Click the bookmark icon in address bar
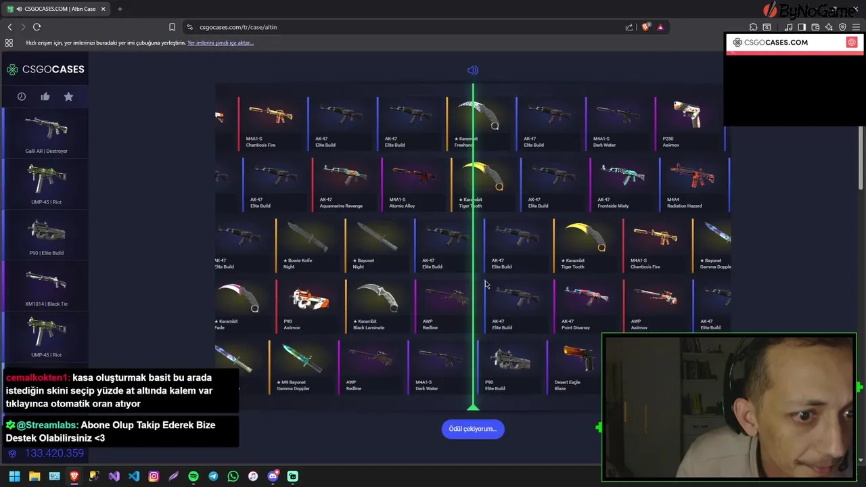The height and width of the screenshot is (487, 866). [x=172, y=27]
